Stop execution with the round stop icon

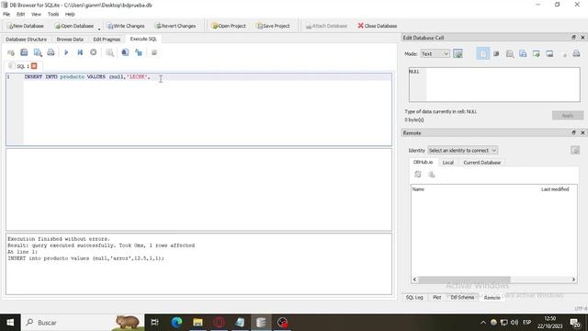(94, 52)
